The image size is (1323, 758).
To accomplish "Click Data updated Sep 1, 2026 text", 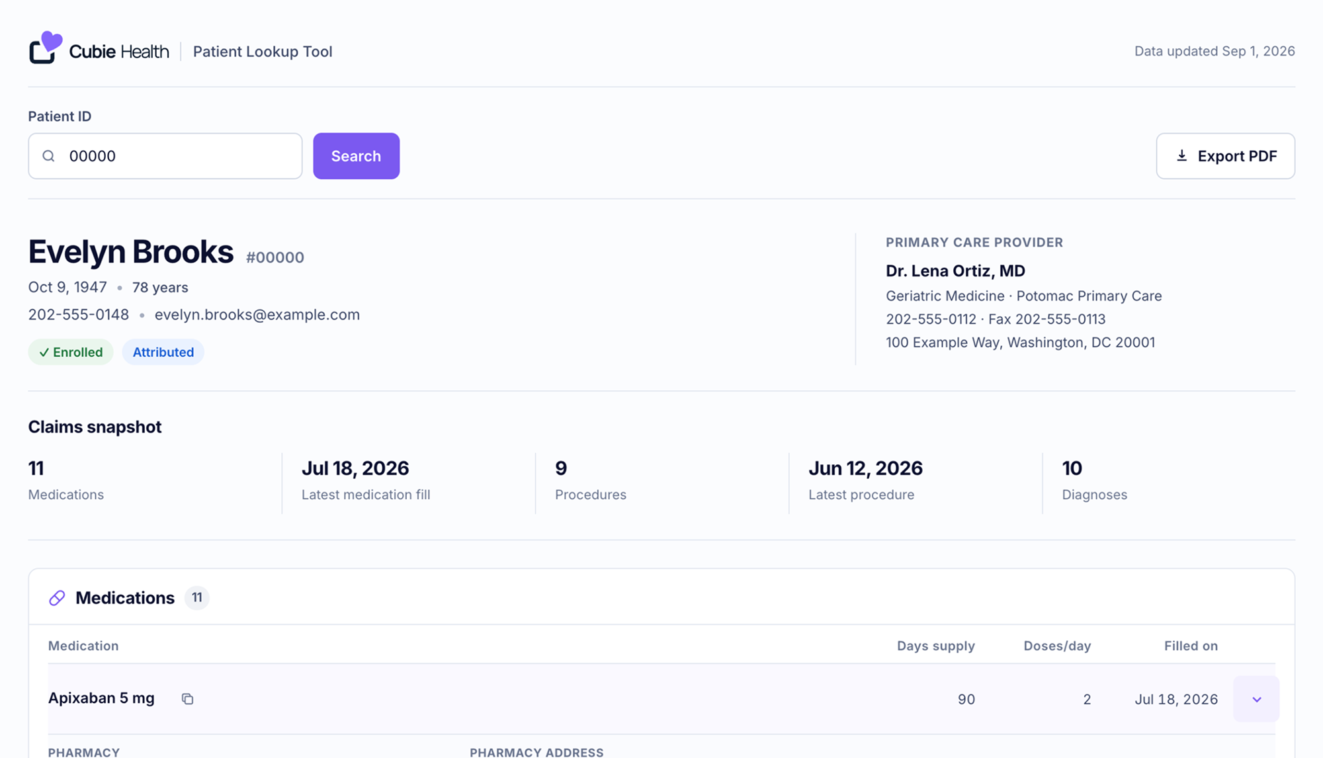I will [1215, 52].
